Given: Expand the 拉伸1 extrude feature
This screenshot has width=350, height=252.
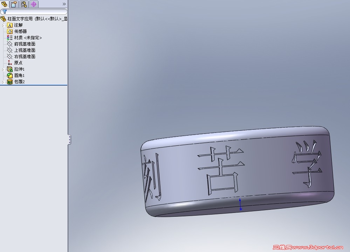Looking at the screenshot, I should (x=3, y=70).
